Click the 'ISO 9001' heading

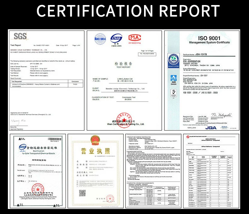click(209, 38)
